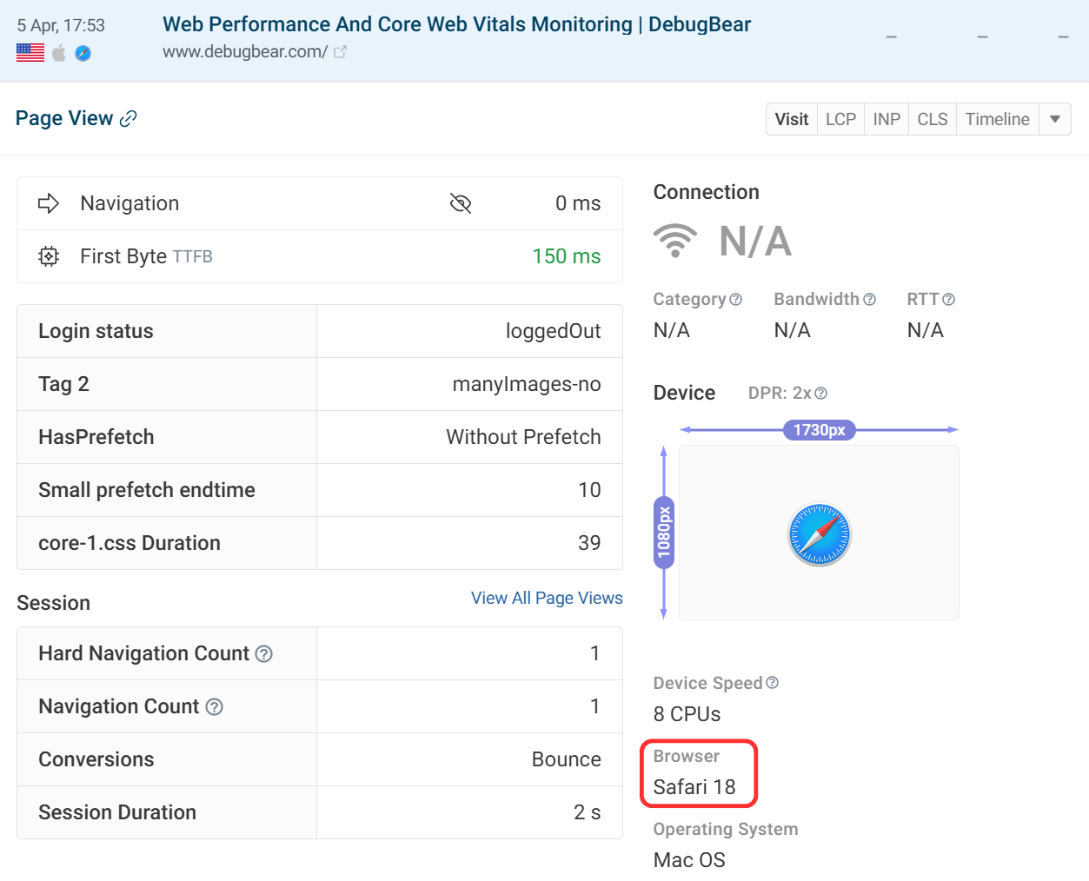The width and height of the screenshot is (1089, 881).
Task: Open the Category help disclosure
Action: [x=737, y=299]
